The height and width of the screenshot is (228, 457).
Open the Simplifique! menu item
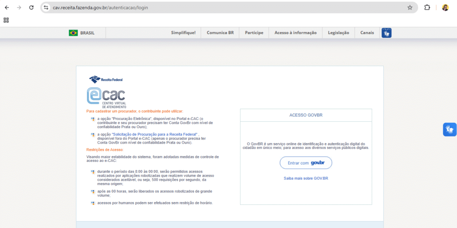coord(183,33)
